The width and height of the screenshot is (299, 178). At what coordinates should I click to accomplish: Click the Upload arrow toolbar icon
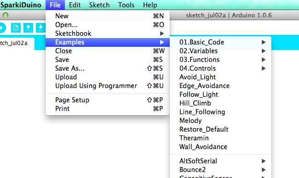tap(2, 28)
